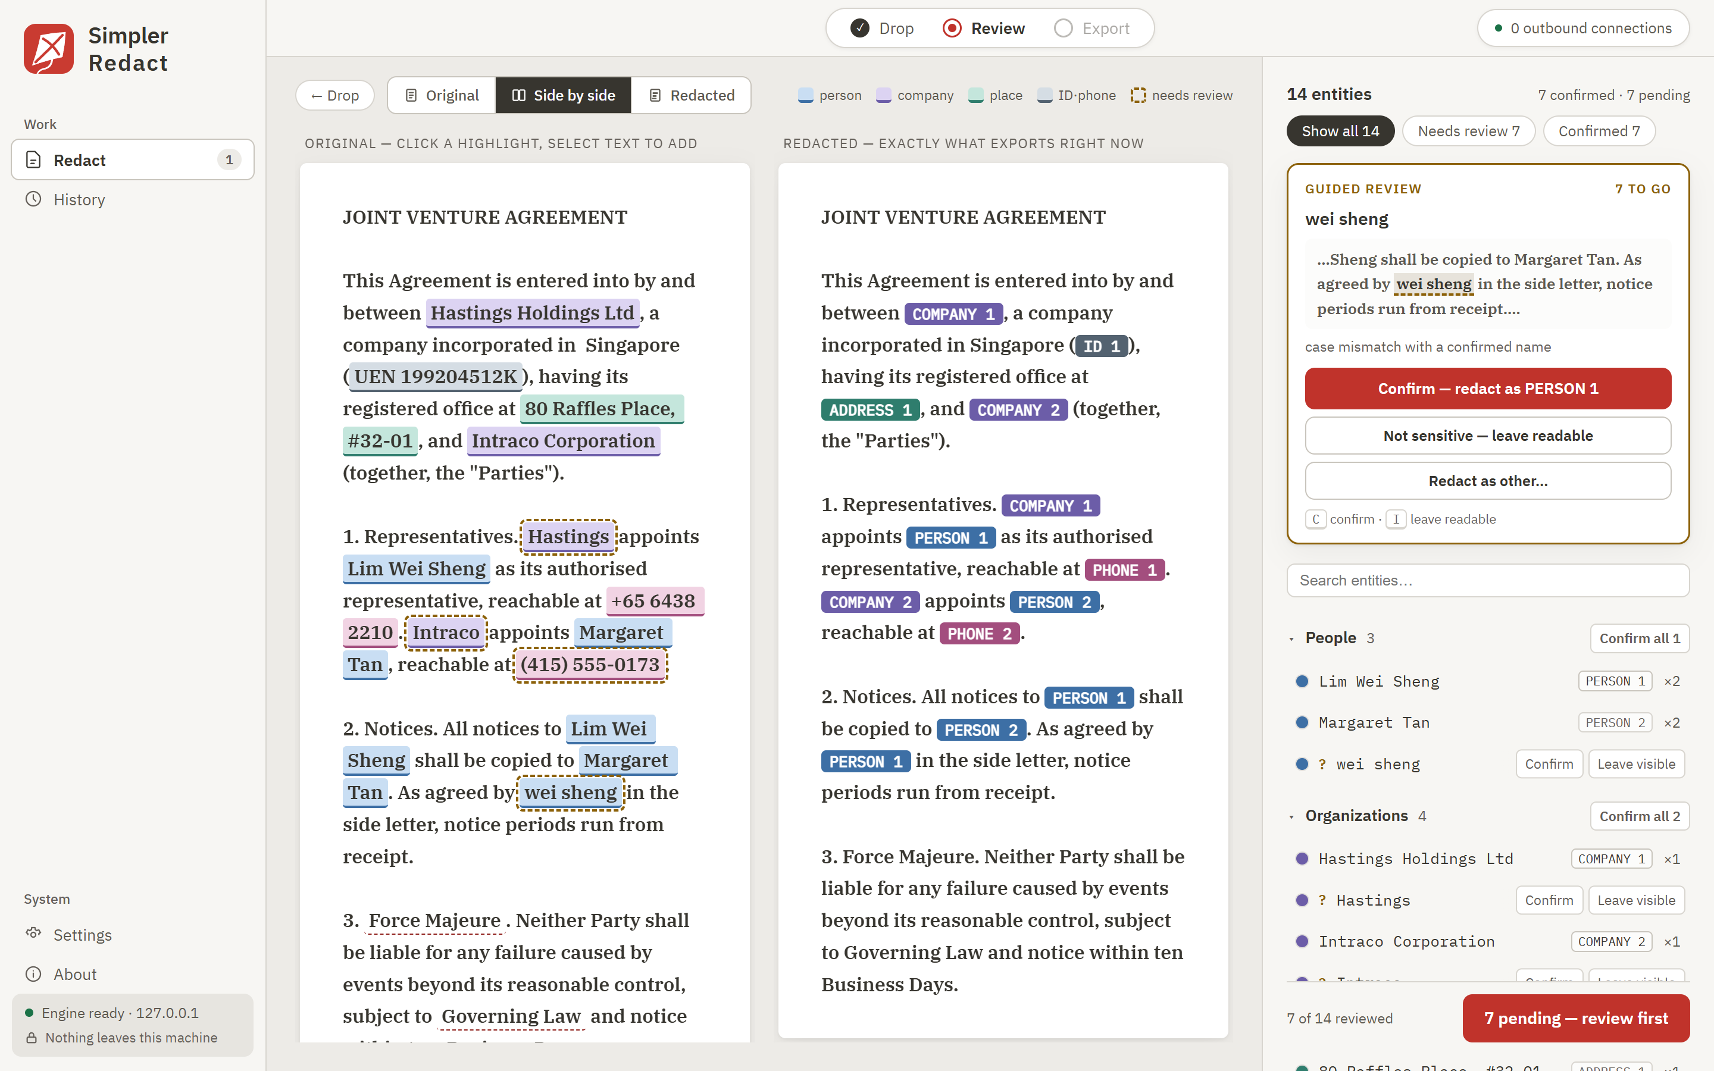Click the Simpler Redact logo icon
The height and width of the screenshot is (1071, 1714).
[48, 49]
